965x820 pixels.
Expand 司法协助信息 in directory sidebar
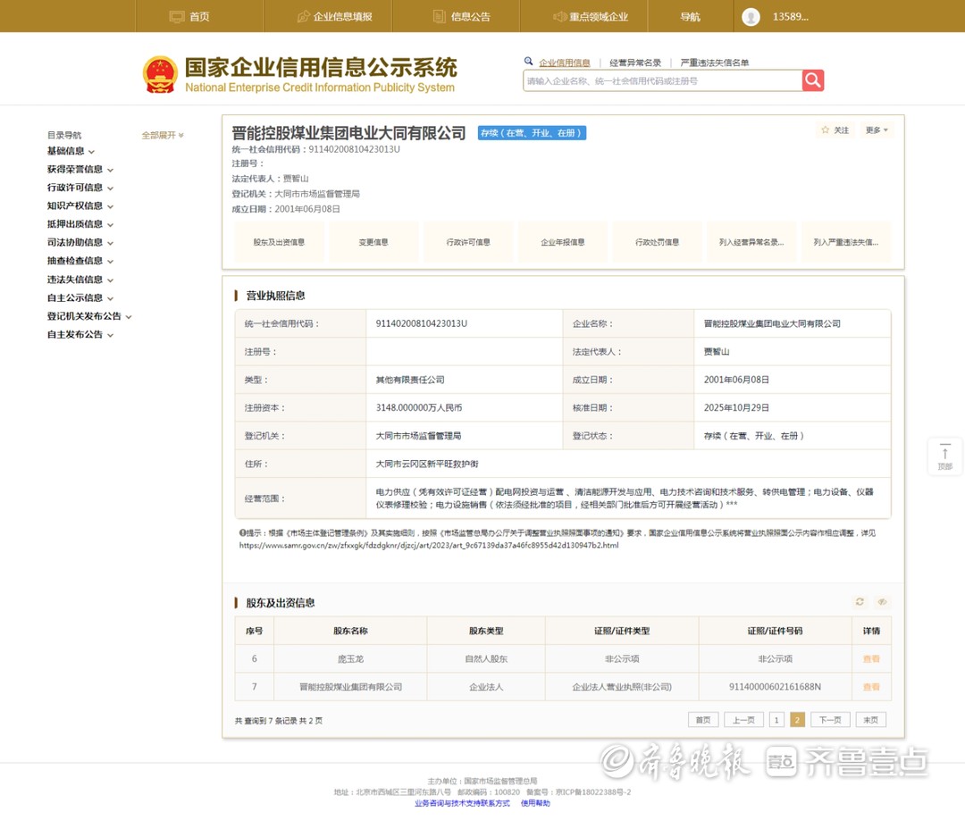click(80, 242)
